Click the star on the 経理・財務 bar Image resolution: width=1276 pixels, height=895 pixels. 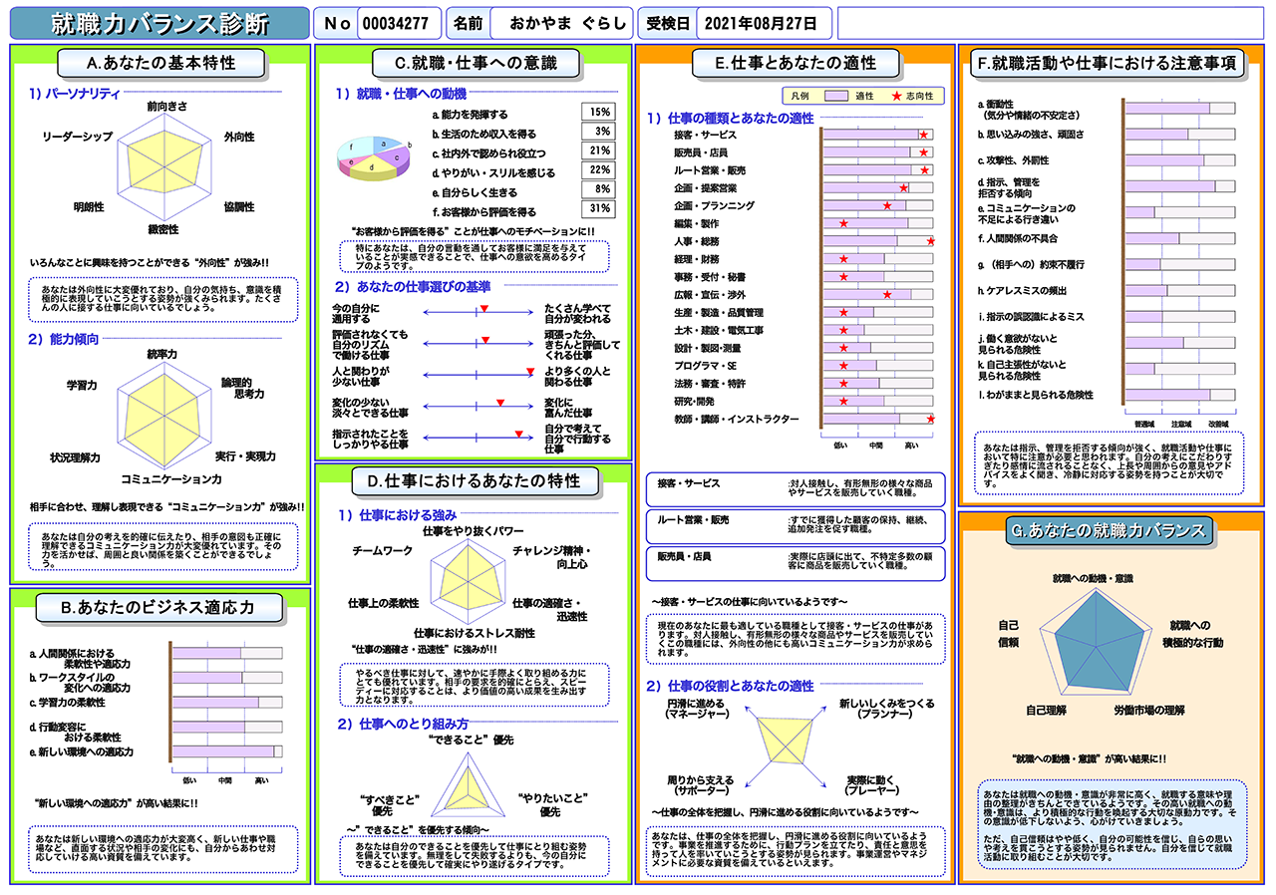(x=843, y=259)
